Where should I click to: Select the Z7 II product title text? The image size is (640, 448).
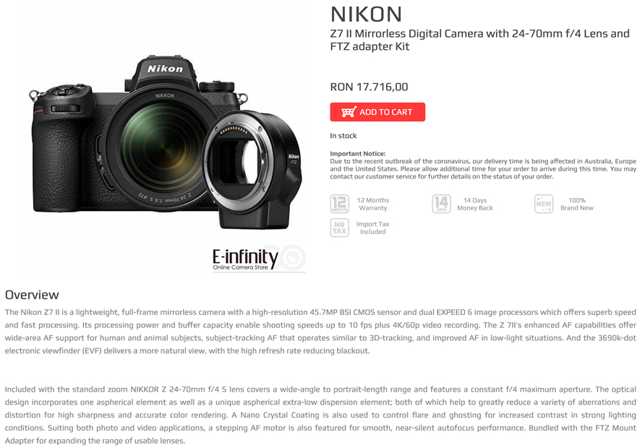[x=480, y=40]
